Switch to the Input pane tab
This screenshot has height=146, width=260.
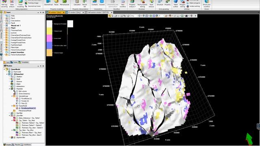tap(6, 62)
